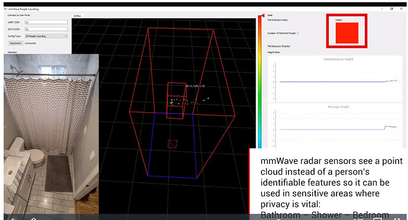Click the Average Height plot
Image resolution: width=408 pixels, height=220 pixels.
(335, 126)
